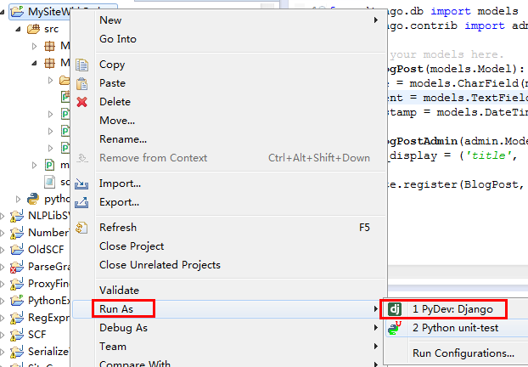
Task: Click the red Delete X icon
Action: (x=82, y=102)
